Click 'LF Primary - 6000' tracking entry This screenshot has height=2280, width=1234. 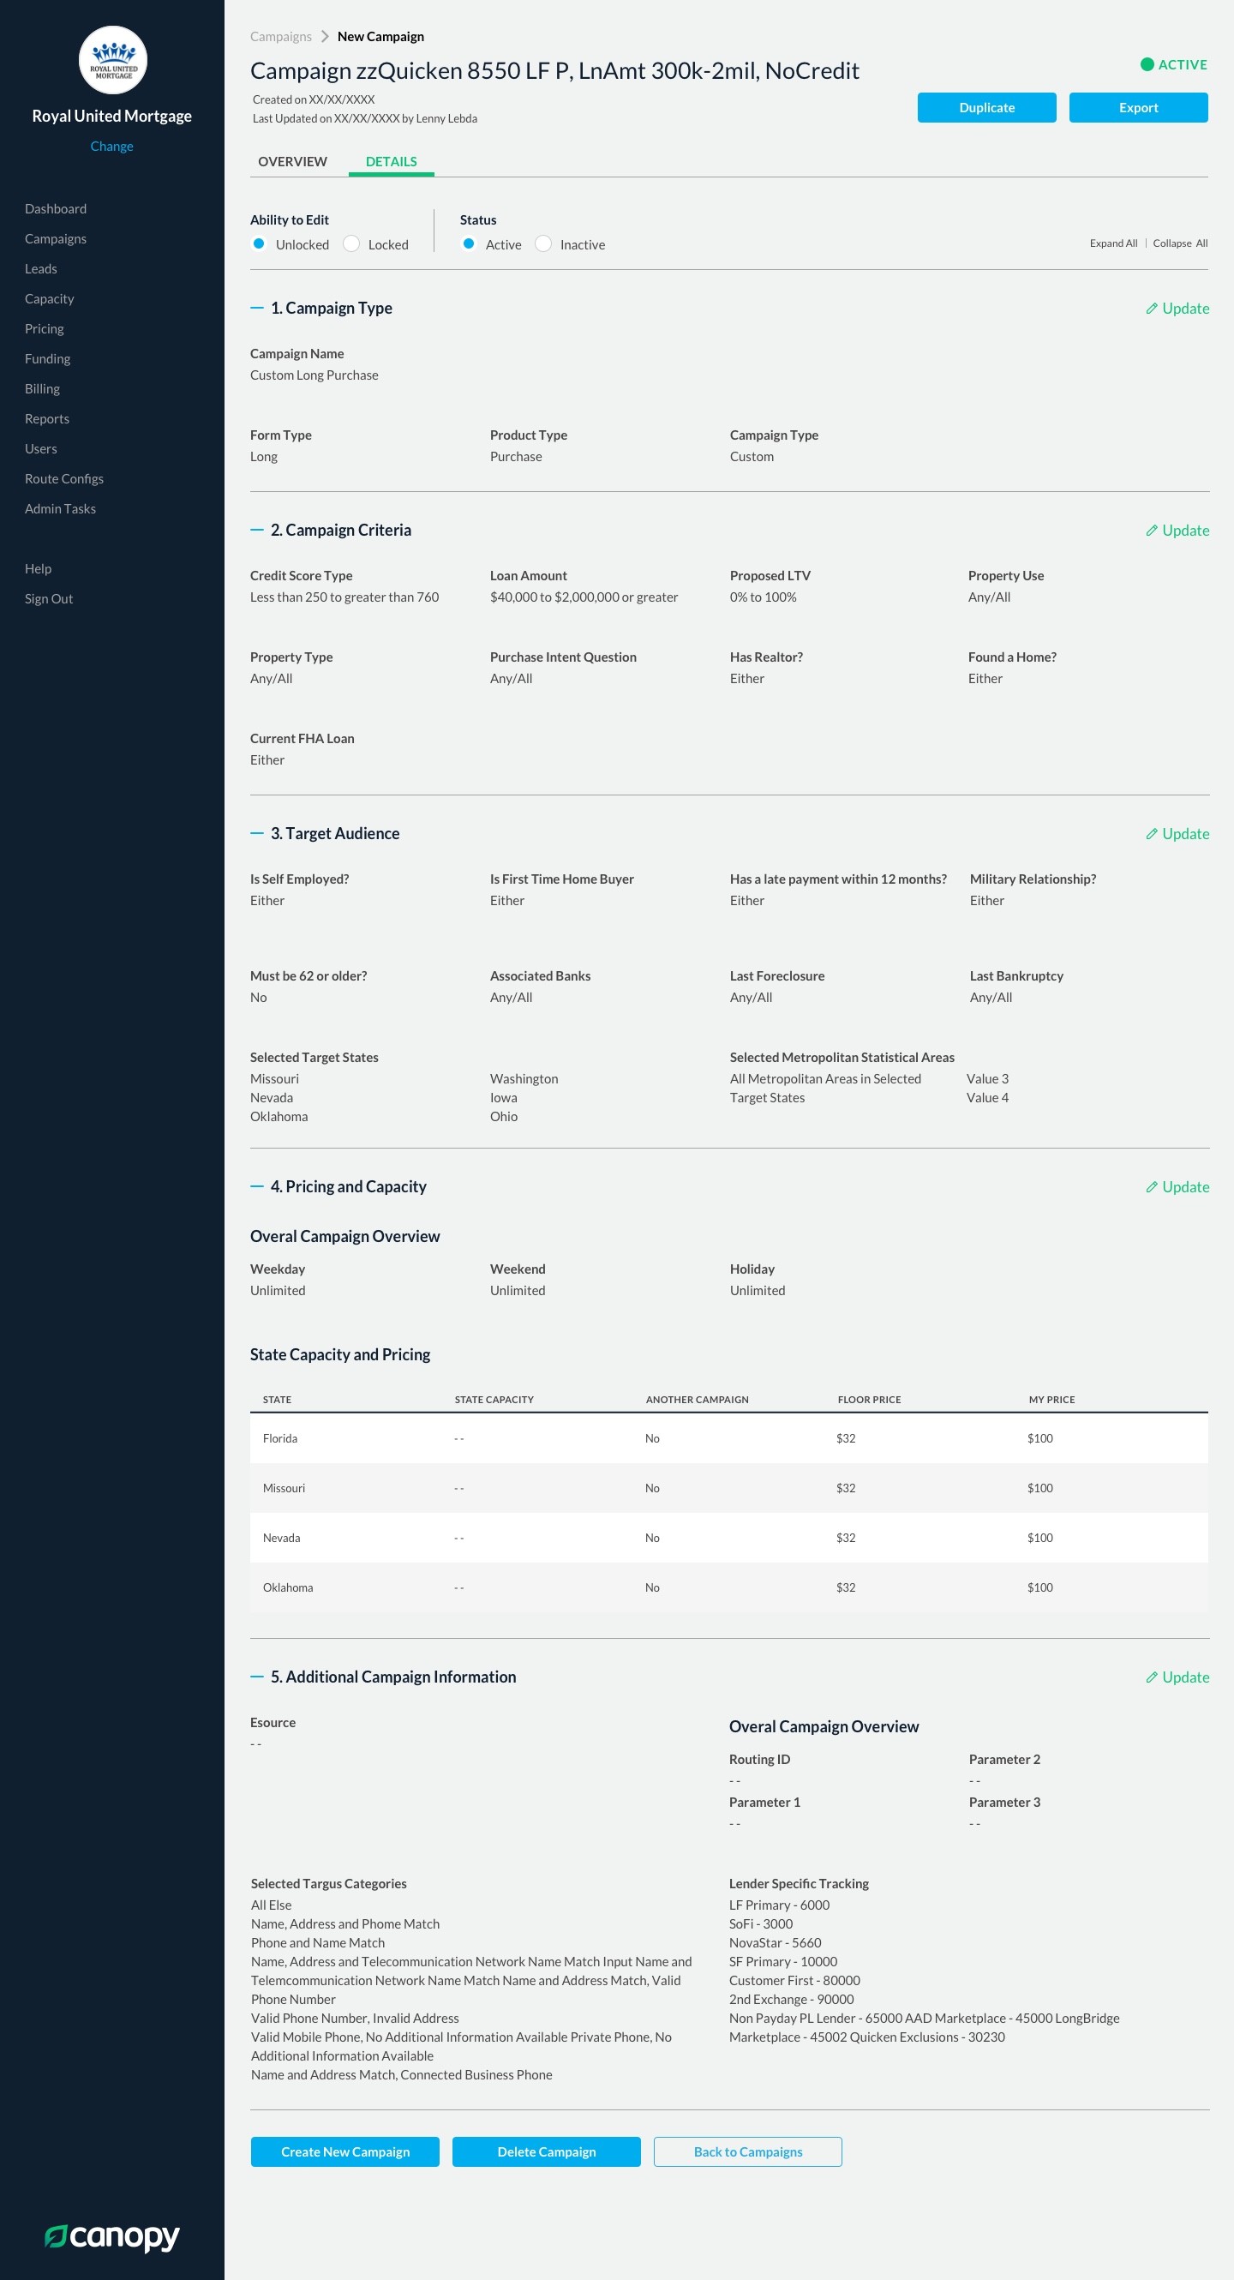click(779, 1905)
